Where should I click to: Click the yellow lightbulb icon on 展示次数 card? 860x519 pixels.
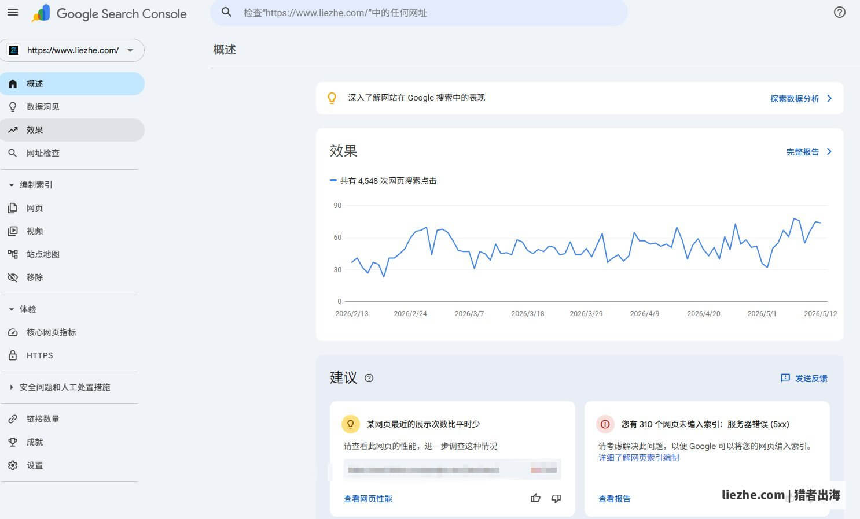click(350, 424)
